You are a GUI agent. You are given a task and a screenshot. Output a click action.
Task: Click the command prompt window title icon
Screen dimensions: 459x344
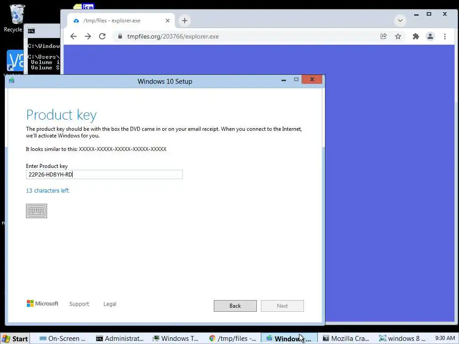click(31, 31)
